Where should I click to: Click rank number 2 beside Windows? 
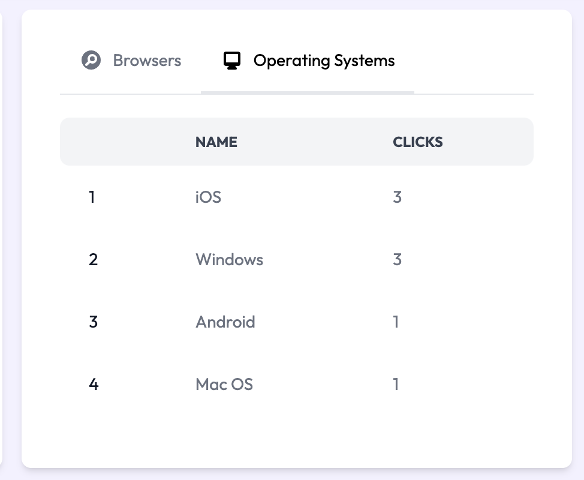tap(93, 260)
